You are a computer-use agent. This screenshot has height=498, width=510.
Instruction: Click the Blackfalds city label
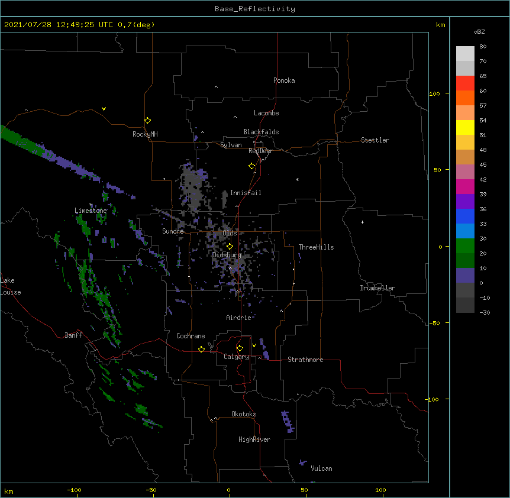pos(261,132)
